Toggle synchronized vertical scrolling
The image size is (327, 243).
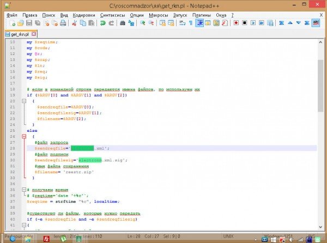click(162, 23)
